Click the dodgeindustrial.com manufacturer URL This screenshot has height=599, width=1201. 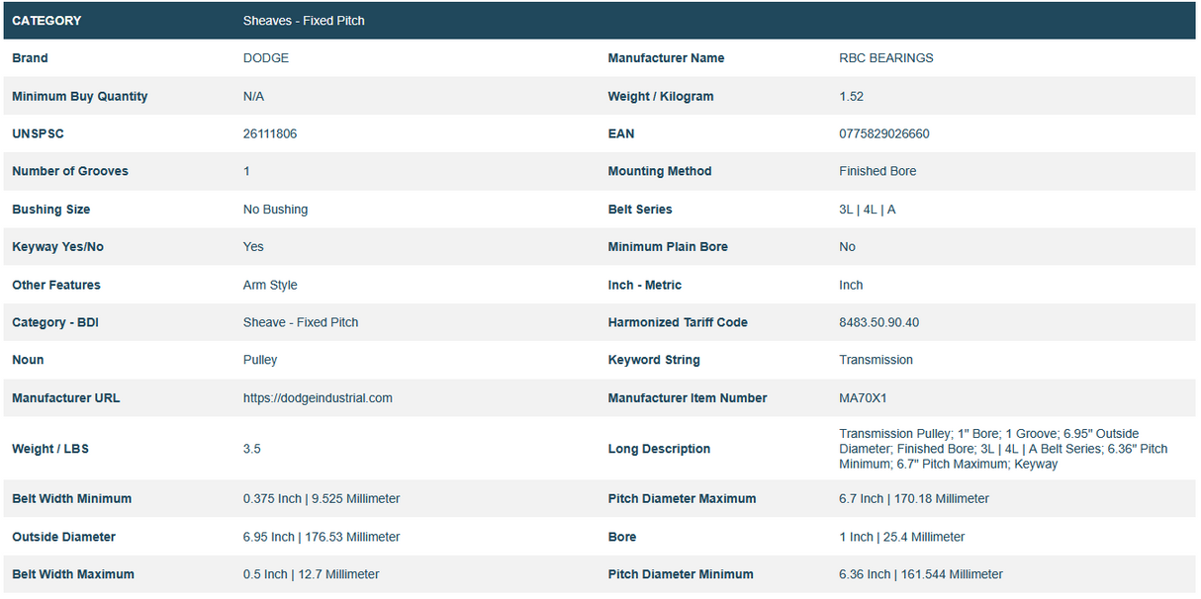point(318,398)
